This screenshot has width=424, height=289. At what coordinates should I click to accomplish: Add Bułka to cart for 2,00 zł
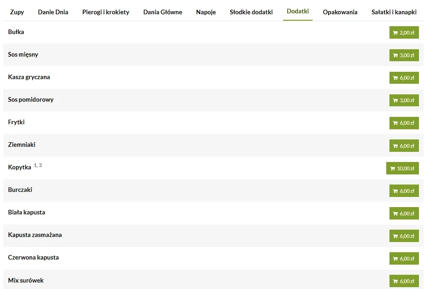click(x=404, y=33)
